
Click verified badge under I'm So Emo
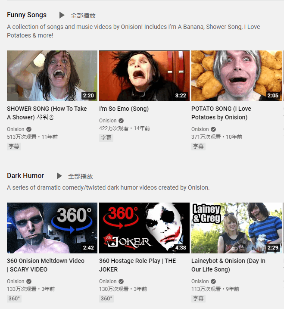pyautogui.click(x=121, y=121)
